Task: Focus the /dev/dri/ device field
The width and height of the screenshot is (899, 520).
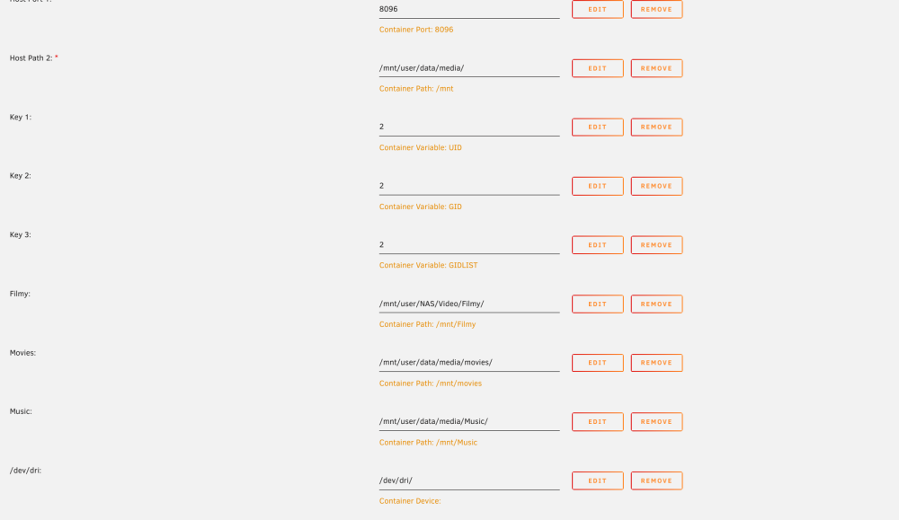Action: (x=469, y=480)
